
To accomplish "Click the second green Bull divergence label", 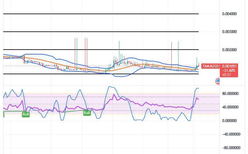I will coord(87,113).
